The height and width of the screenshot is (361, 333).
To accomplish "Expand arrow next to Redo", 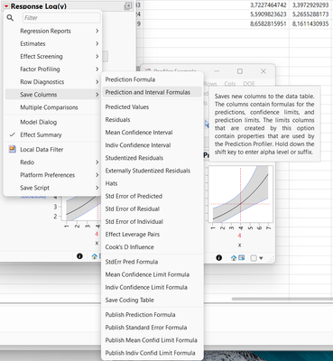I will [97, 162].
